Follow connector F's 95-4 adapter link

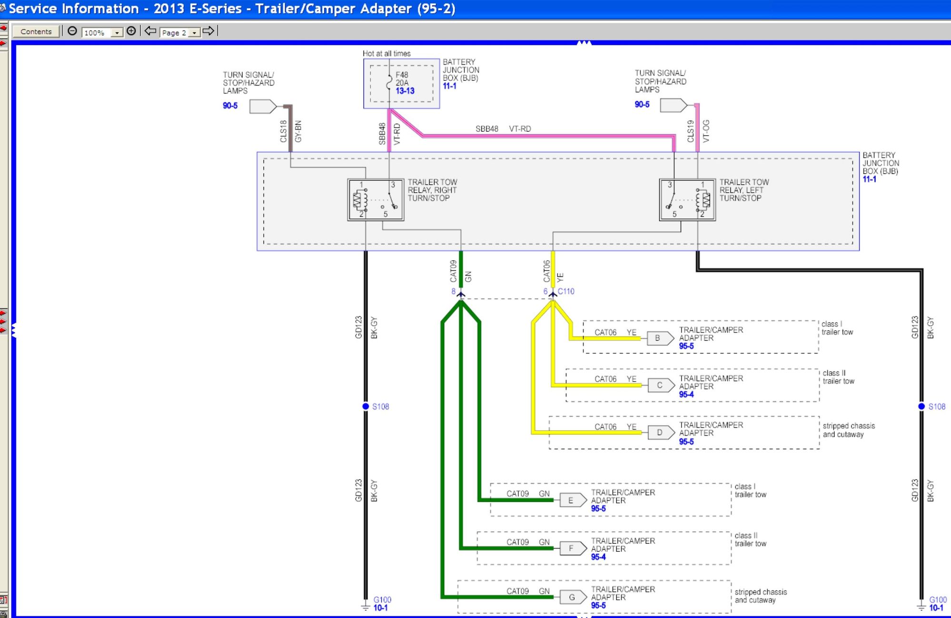click(x=598, y=557)
